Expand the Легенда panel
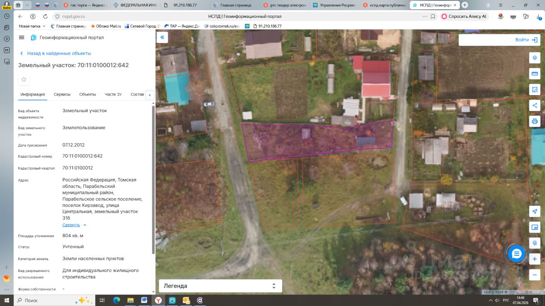Image resolution: width=545 pixels, height=306 pixels. 221,286
